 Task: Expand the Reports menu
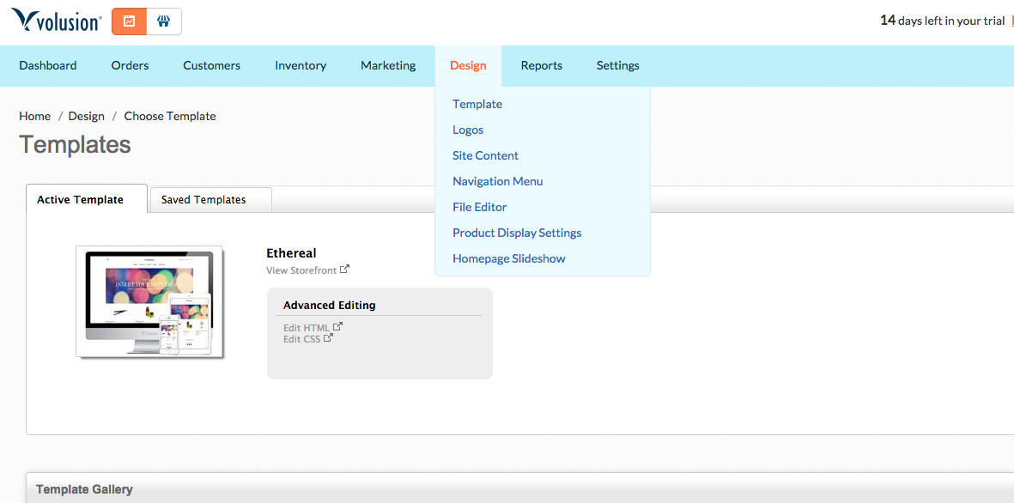coord(541,65)
